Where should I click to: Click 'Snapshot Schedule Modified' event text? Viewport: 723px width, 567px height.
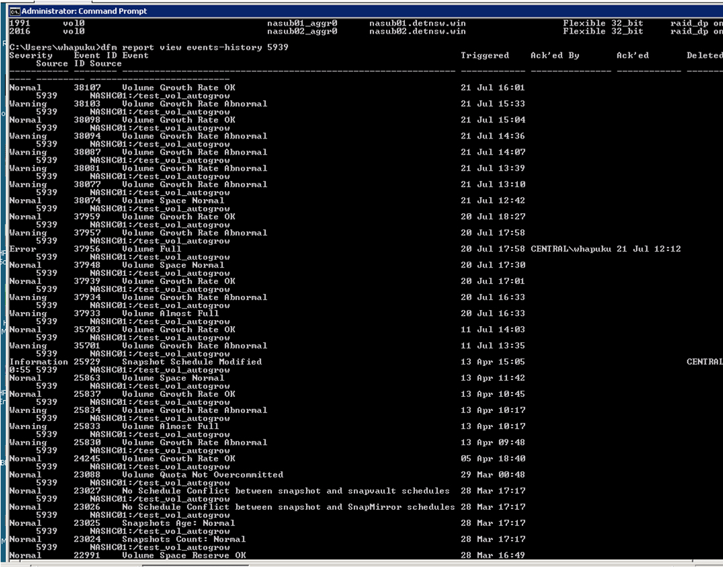pyautogui.click(x=192, y=362)
